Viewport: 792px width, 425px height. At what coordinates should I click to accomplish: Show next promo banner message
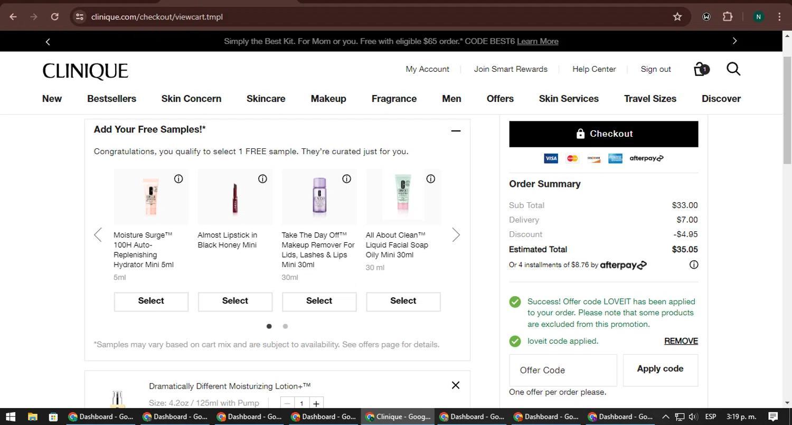(734, 41)
